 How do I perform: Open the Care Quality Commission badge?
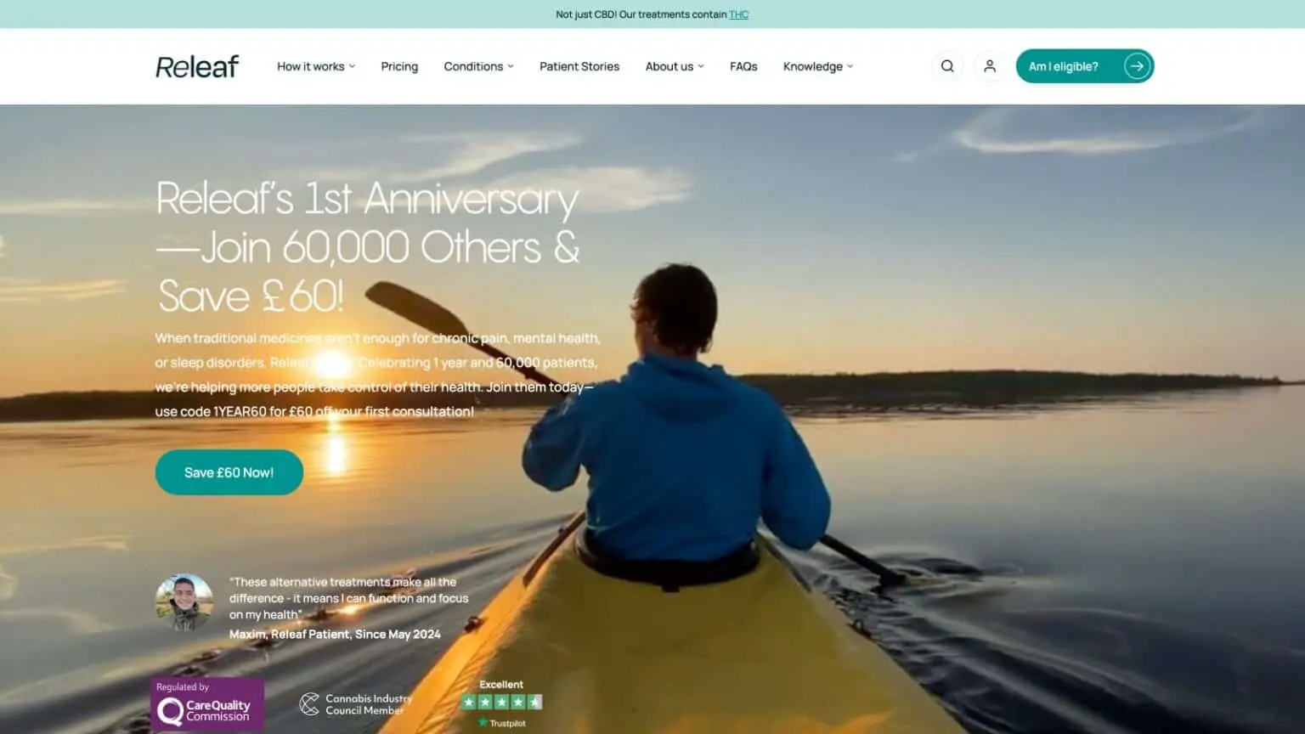(207, 705)
